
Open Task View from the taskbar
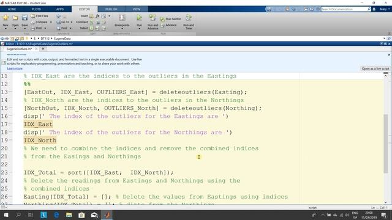pos(31,215)
